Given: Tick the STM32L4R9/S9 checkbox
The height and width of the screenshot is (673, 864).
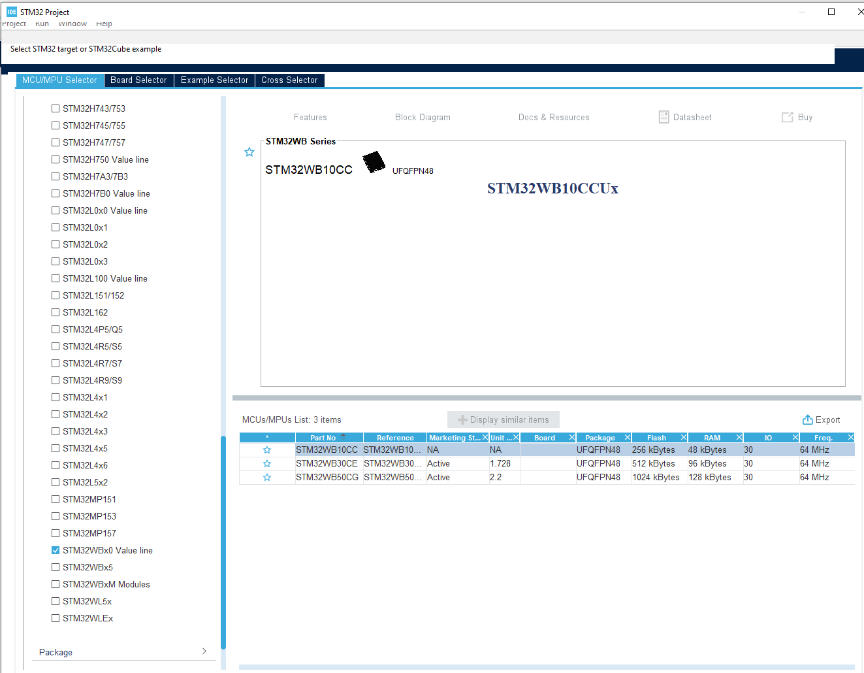Looking at the screenshot, I should pyautogui.click(x=56, y=380).
